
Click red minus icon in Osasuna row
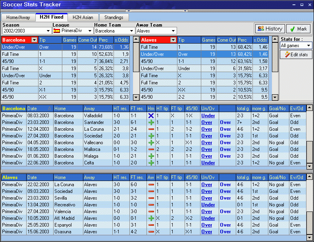tap(151, 232)
